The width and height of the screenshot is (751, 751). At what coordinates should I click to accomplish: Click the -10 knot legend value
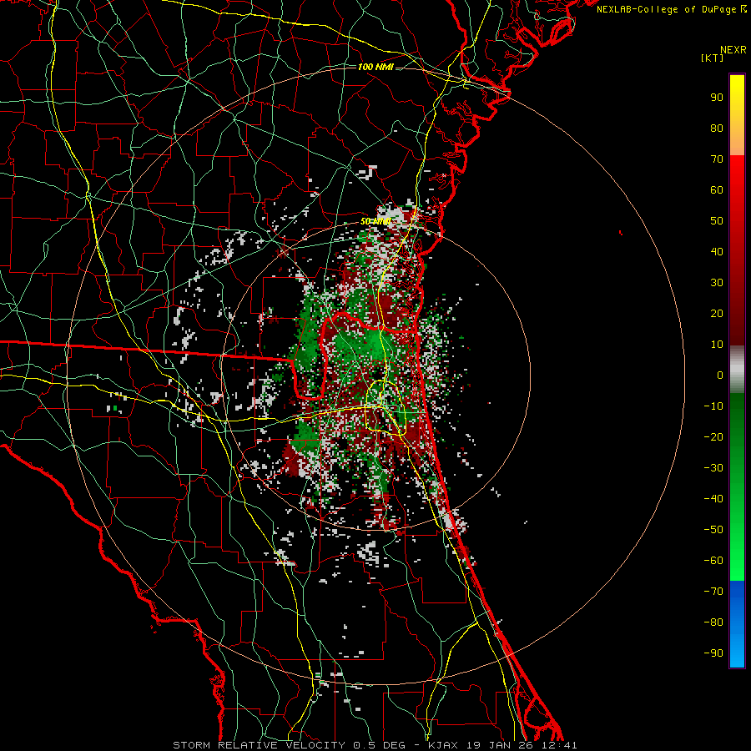[x=713, y=406]
